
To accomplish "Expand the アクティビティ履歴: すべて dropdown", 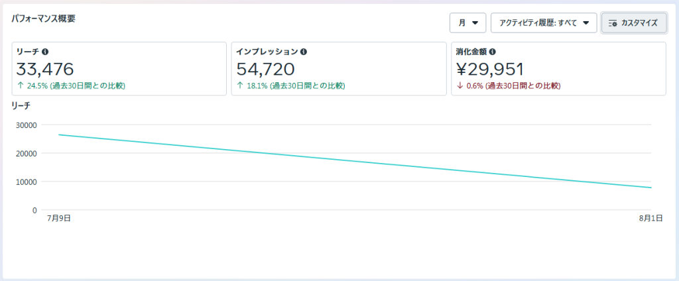I will click(543, 23).
